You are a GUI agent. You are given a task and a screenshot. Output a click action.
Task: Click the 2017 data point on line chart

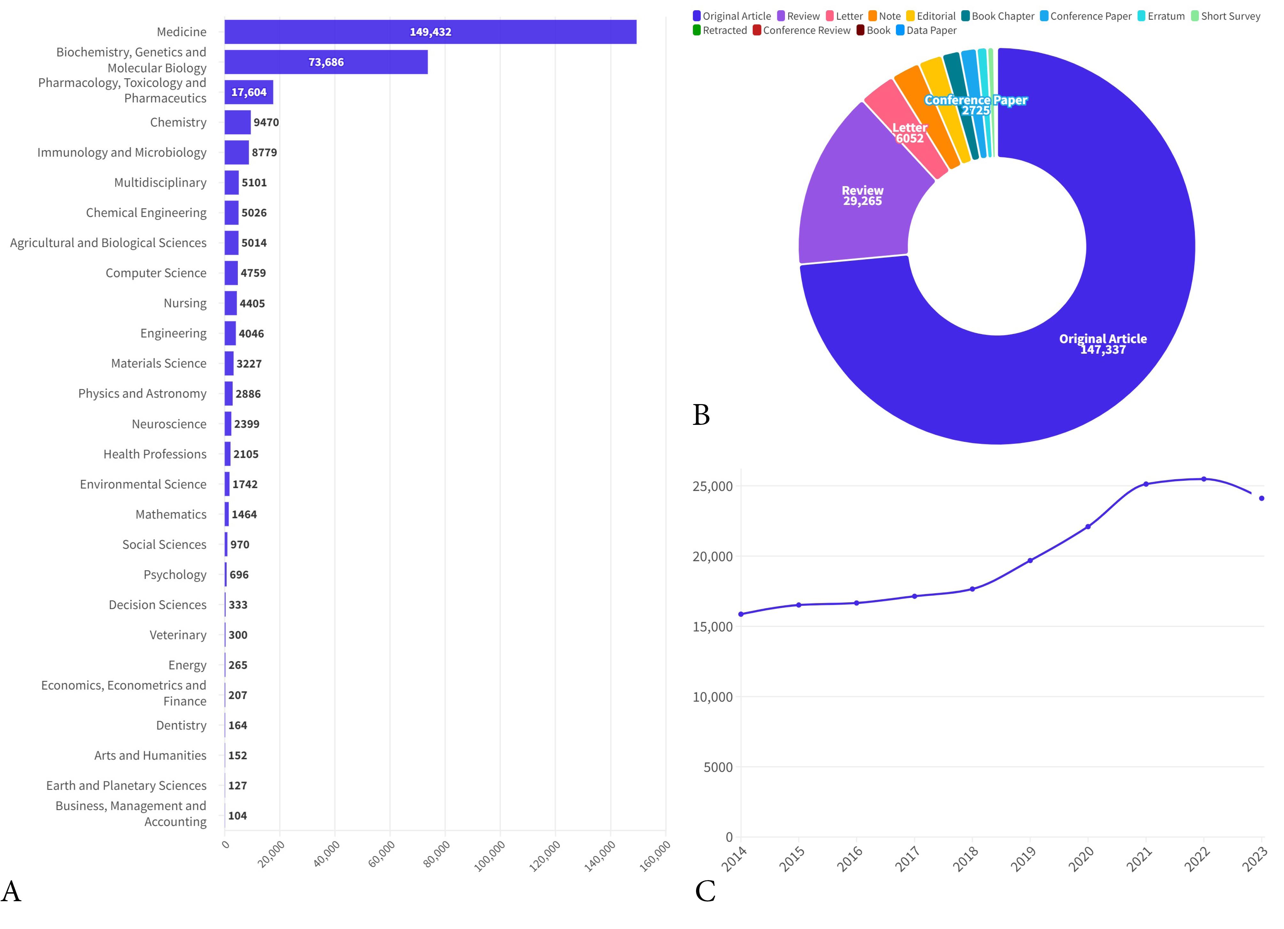[915, 596]
